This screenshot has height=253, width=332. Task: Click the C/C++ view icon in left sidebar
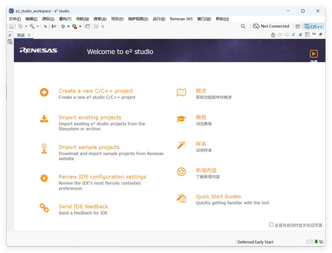[10, 42]
